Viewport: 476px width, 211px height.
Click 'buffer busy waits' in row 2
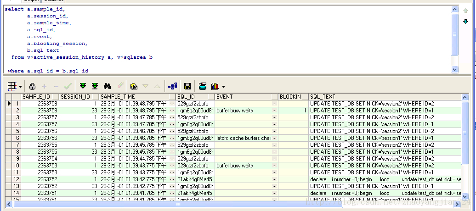coord(235,111)
